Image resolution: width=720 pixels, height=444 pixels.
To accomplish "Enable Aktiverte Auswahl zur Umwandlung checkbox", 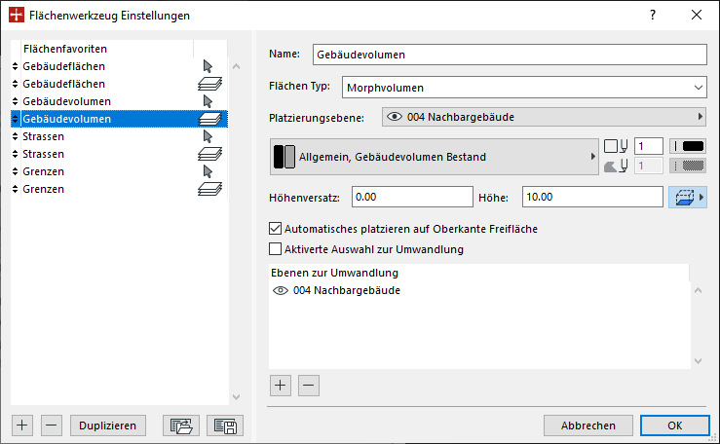I will click(275, 249).
